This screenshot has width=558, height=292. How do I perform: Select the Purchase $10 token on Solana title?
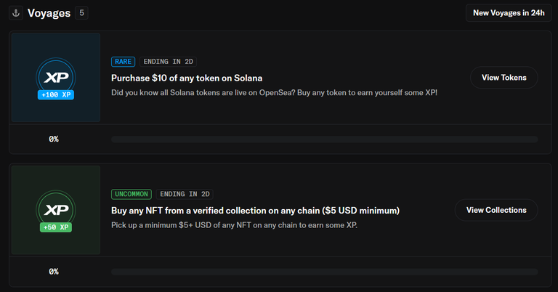coord(187,78)
